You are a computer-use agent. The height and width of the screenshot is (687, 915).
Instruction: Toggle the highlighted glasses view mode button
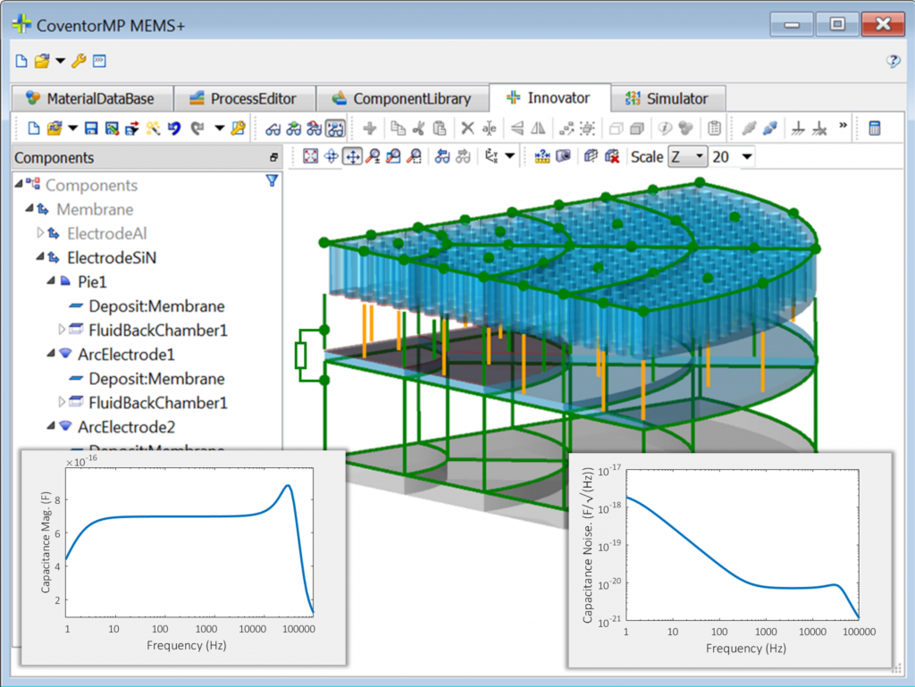(x=336, y=129)
